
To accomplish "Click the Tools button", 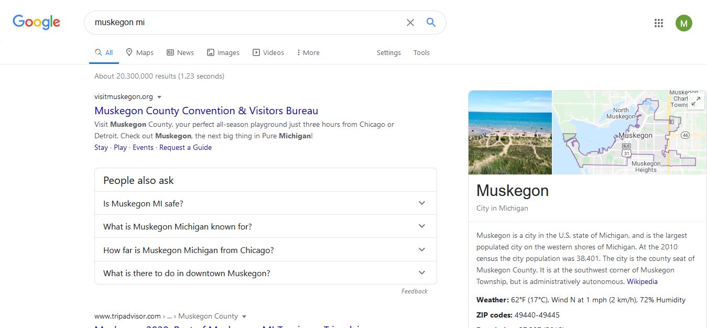I will [421, 52].
